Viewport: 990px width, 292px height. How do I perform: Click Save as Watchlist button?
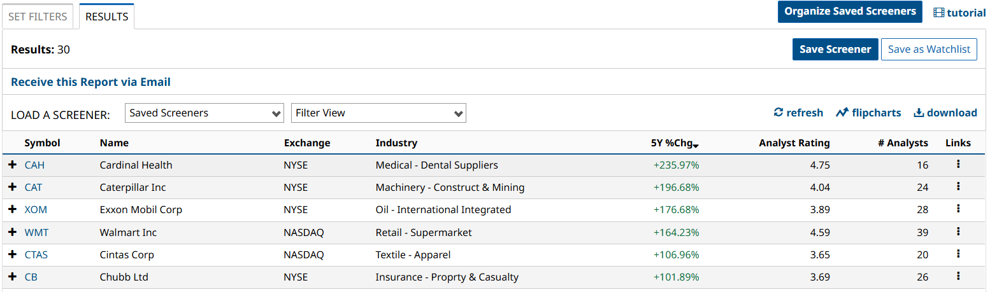pos(929,50)
